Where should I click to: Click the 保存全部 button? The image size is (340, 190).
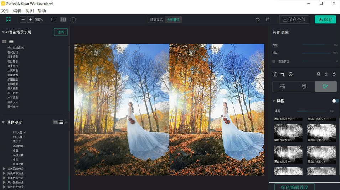294,20
